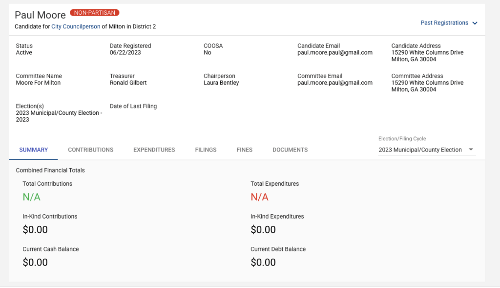Go to the Expenditures tab

point(154,150)
